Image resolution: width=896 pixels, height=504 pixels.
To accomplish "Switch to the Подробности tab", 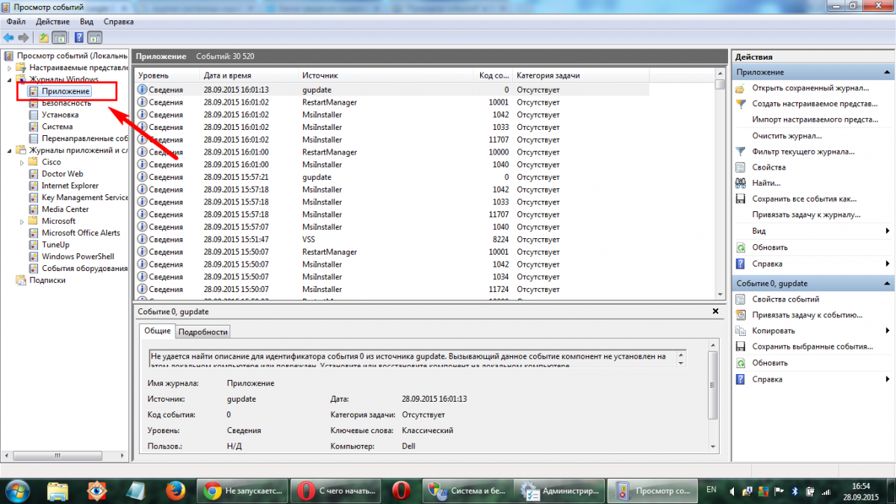I will [203, 332].
